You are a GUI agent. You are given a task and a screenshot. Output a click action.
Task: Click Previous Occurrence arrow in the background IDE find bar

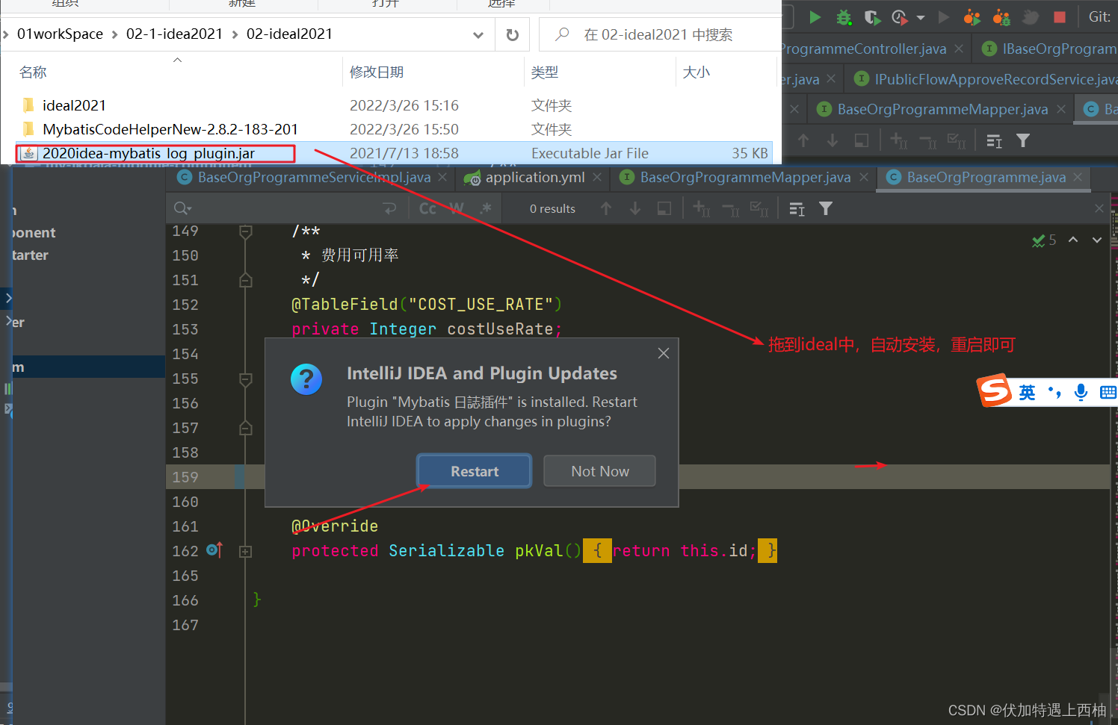(803, 140)
